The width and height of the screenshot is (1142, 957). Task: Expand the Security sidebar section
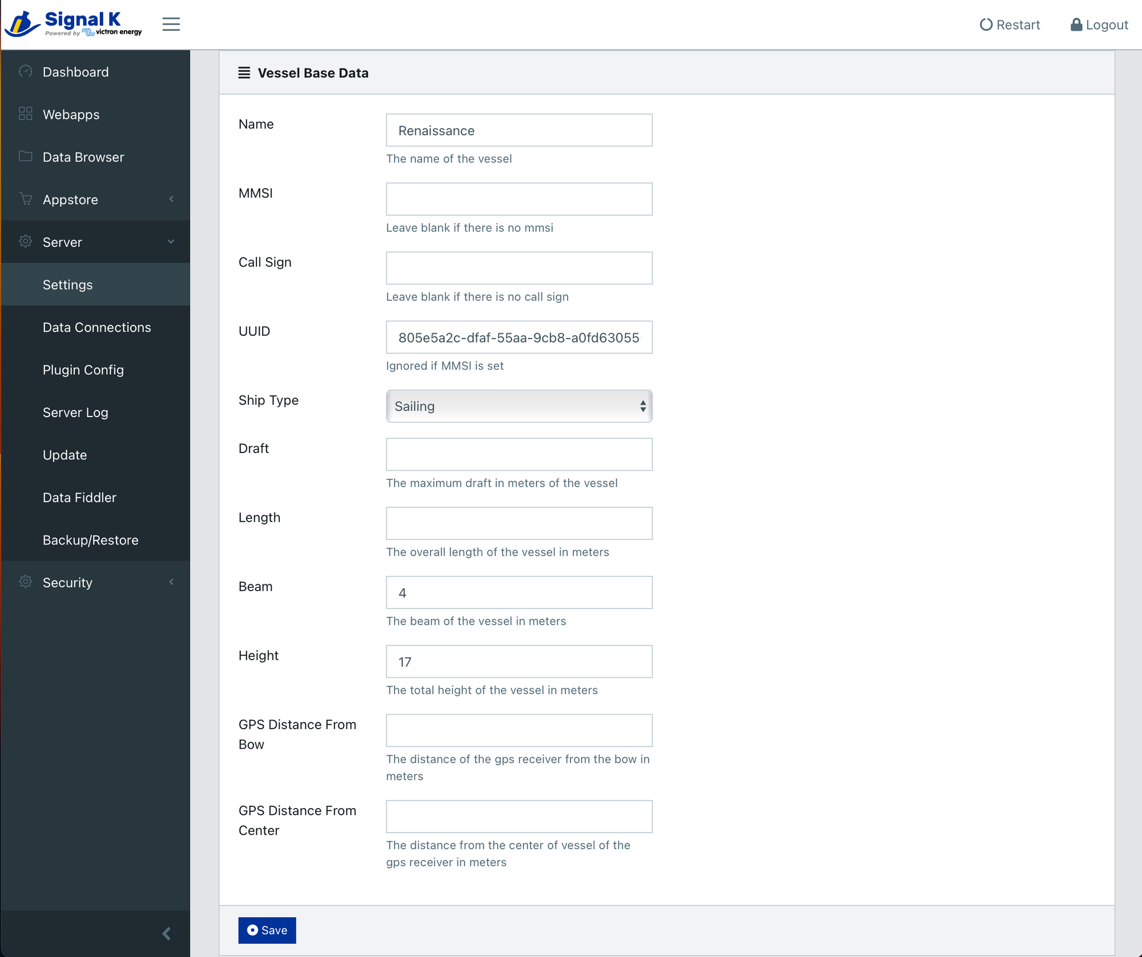coord(95,582)
